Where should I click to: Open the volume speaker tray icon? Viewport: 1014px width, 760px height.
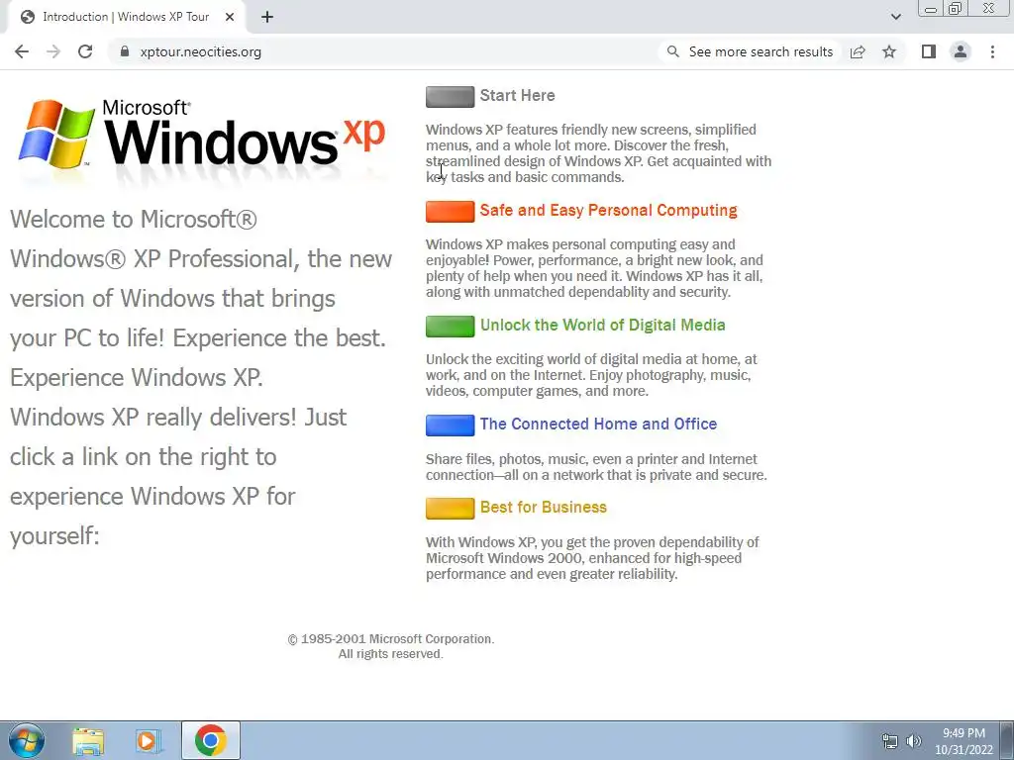[x=913, y=741]
